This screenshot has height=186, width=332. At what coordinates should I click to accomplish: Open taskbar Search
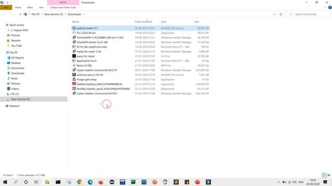16,182
